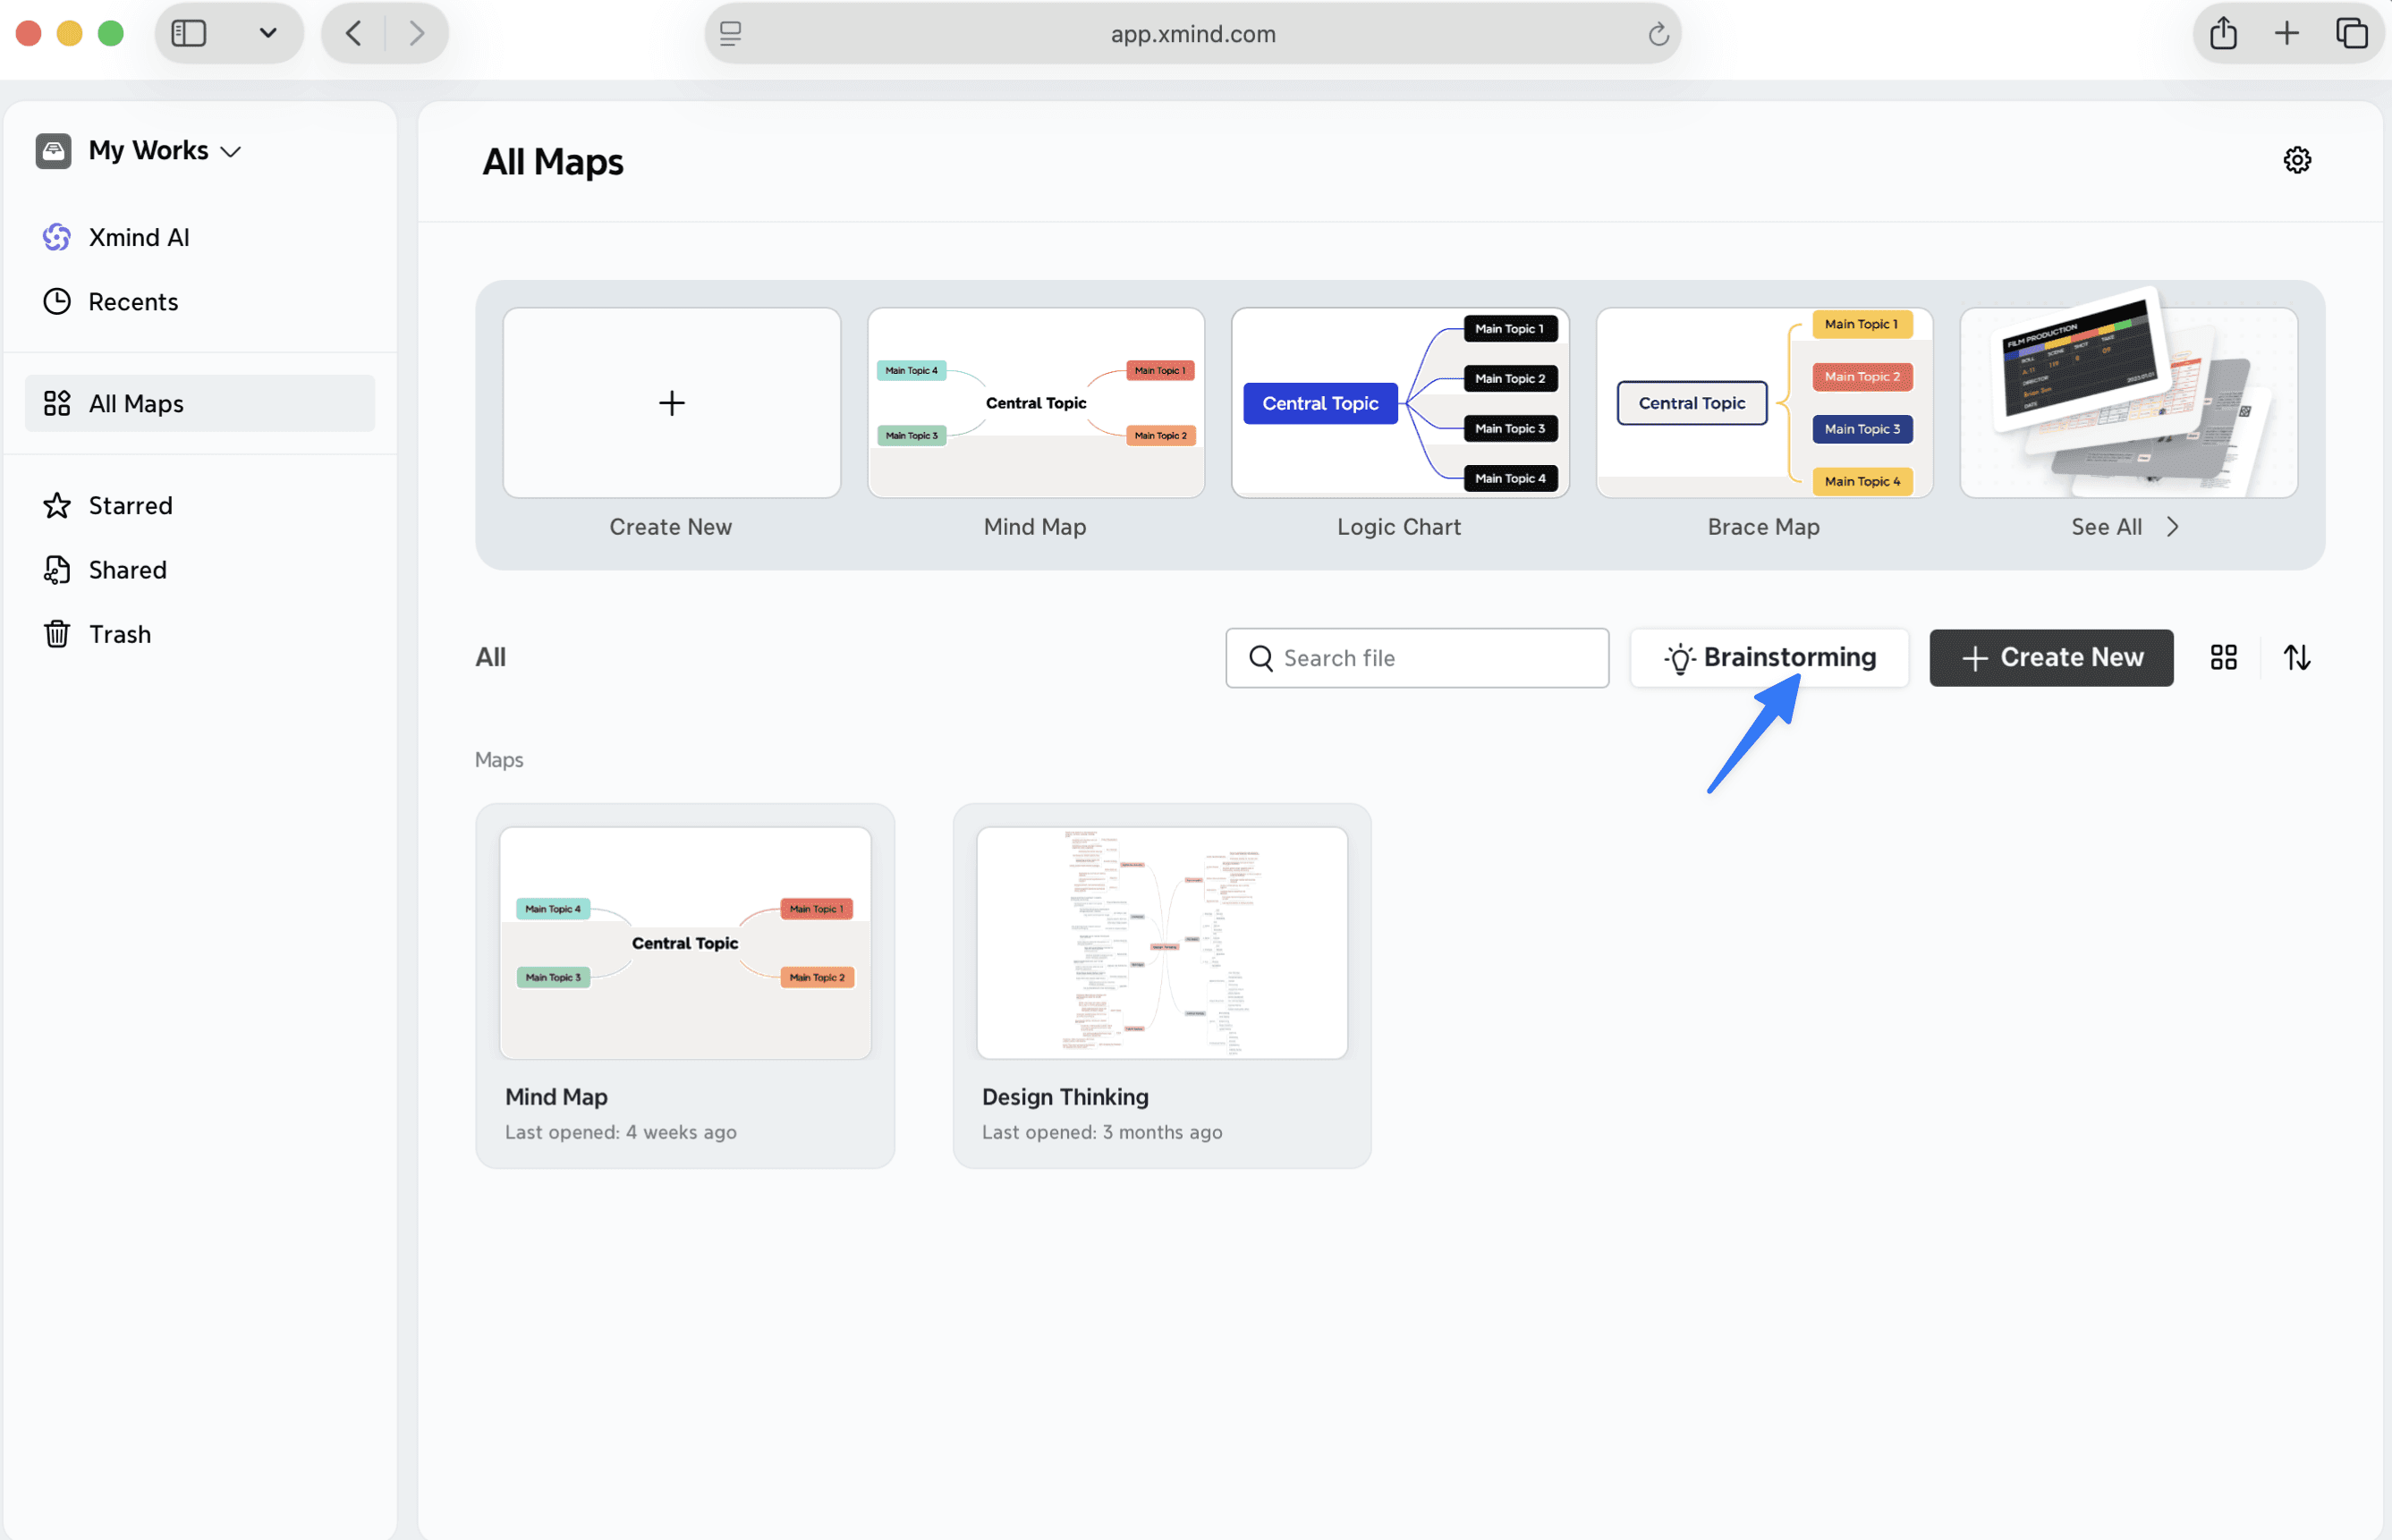Open the sidebar options dropdown arrow
Screen dimensions: 2392x1540
(x=267, y=33)
